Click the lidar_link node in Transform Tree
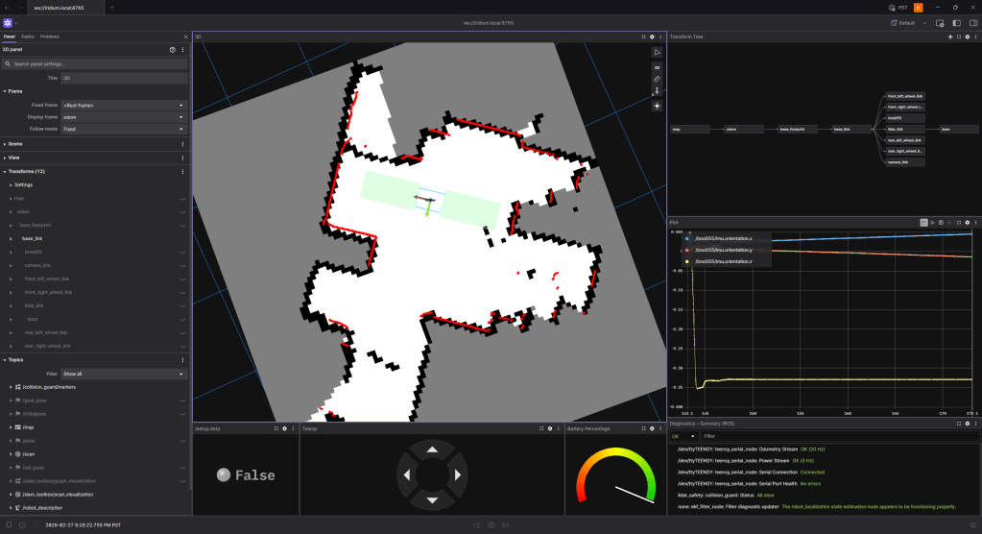Screen dimensions: 982x534 [x=901, y=129]
